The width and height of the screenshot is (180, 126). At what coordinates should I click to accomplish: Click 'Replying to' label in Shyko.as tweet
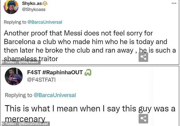pos(15,22)
